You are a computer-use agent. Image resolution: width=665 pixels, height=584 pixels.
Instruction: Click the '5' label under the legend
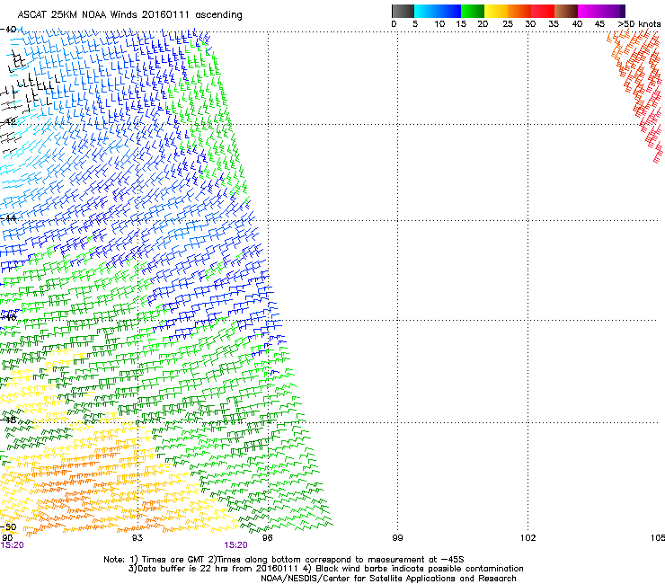point(415,24)
